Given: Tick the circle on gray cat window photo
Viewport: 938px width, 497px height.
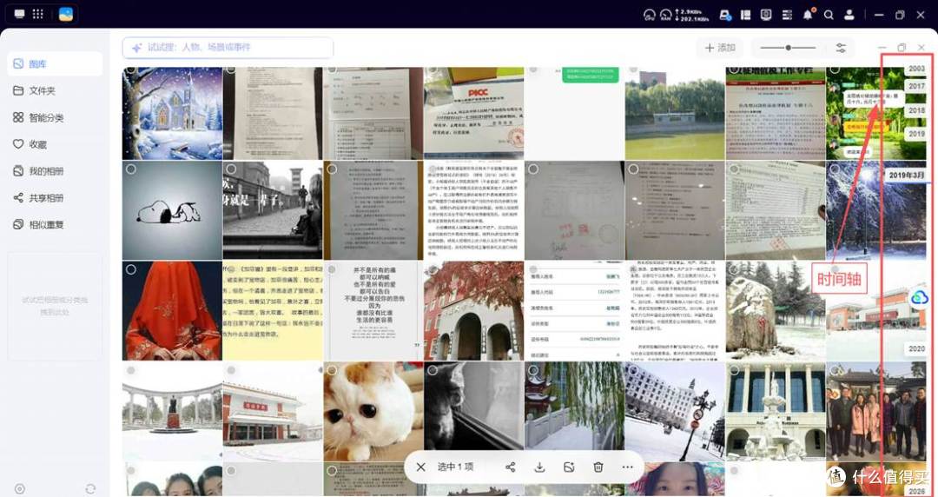Looking at the screenshot, I should 433,371.
